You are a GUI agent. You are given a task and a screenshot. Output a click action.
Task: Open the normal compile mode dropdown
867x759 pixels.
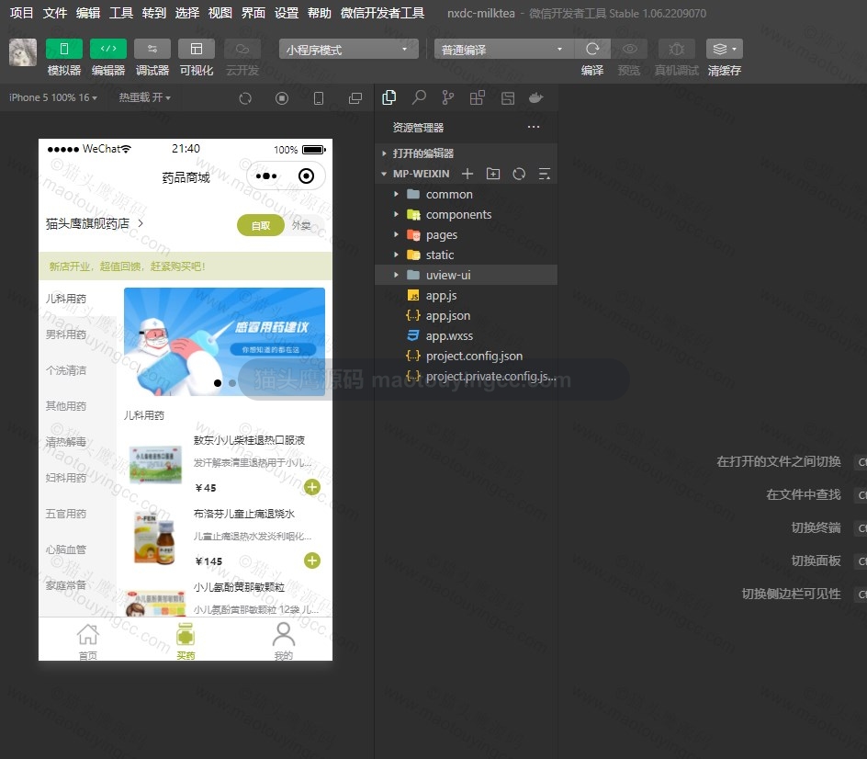pyautogui.click(x=503, y=50)
